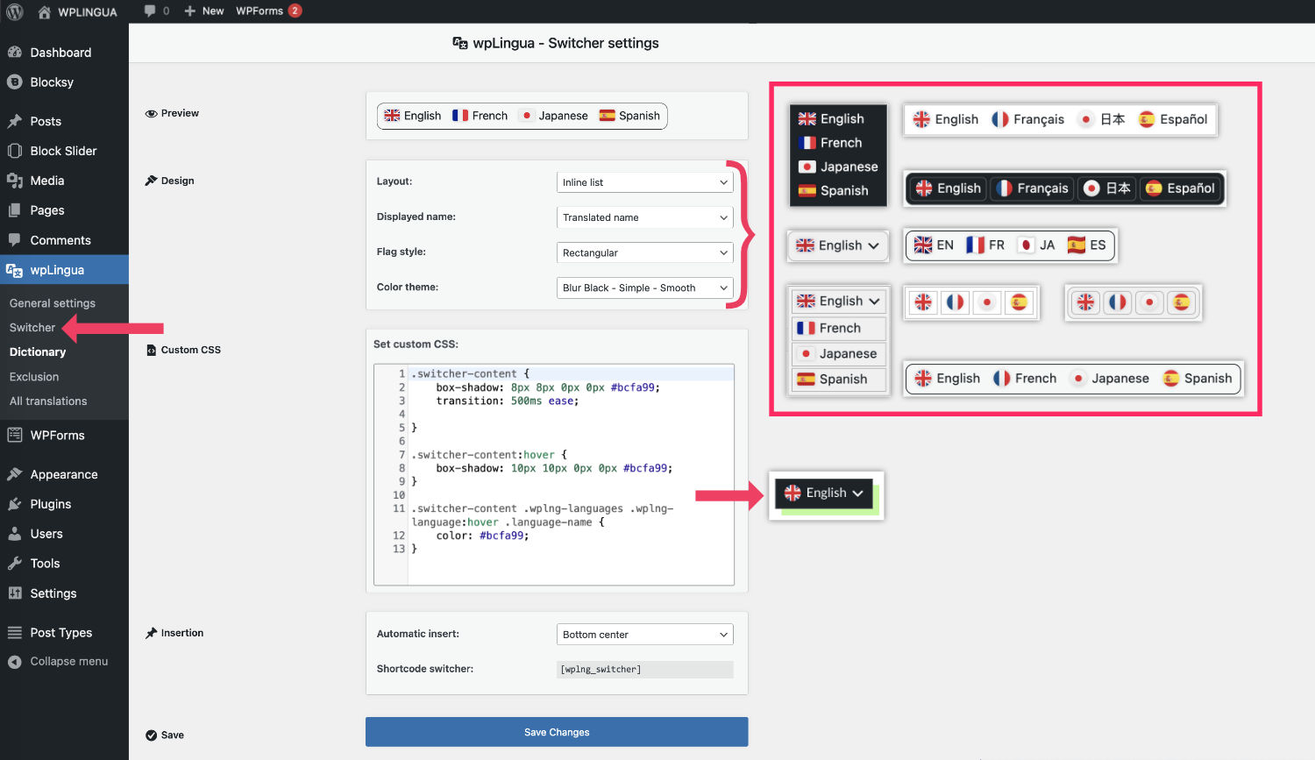
Task: Click the Custom CSS section icon
Action: pyautogui.click(x=151, y=350)
